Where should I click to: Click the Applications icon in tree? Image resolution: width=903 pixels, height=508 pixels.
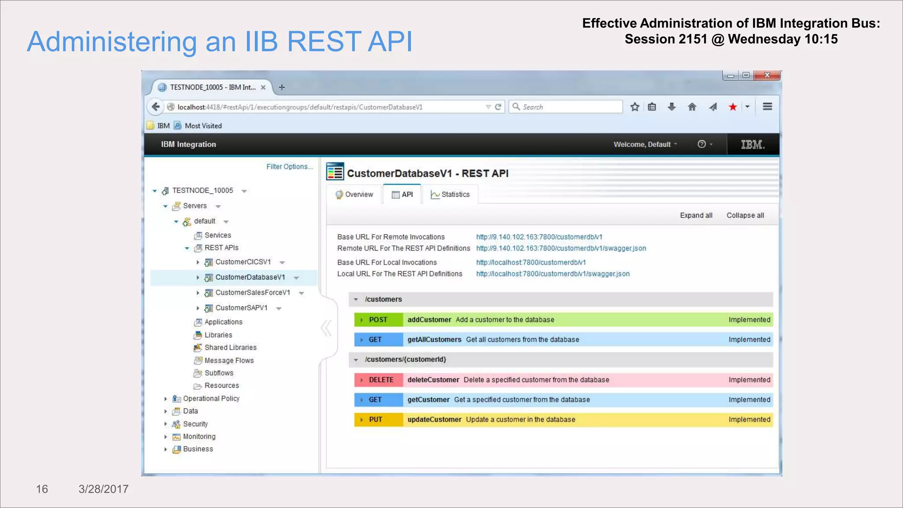[198, 322]
